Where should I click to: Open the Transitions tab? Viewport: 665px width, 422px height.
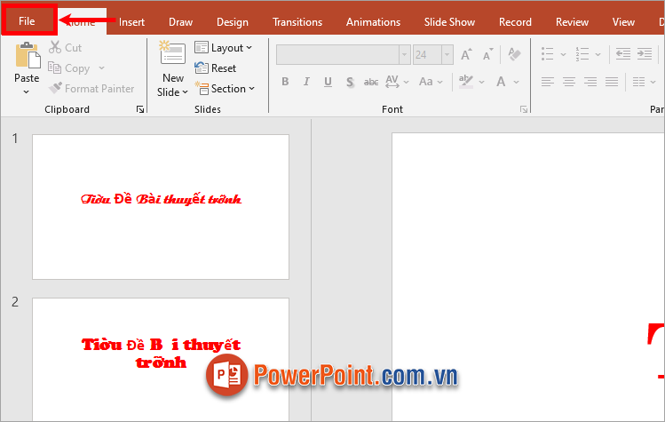coord(297,22)
